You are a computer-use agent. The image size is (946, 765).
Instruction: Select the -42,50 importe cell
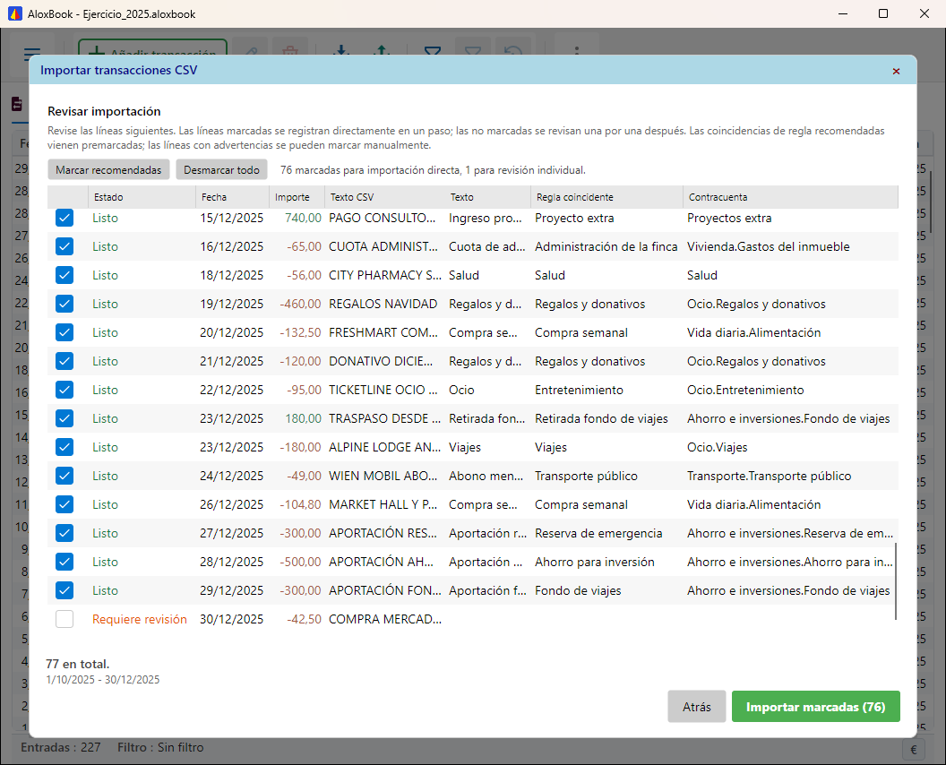point(304,619)
